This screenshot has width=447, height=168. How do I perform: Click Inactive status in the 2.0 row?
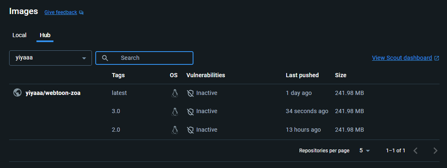coord(207,130)
